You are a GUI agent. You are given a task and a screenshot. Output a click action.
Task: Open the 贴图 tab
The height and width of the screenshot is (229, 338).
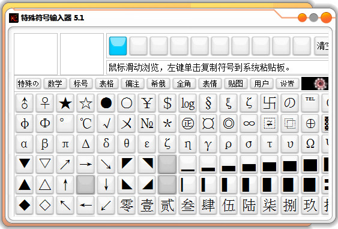235,84
